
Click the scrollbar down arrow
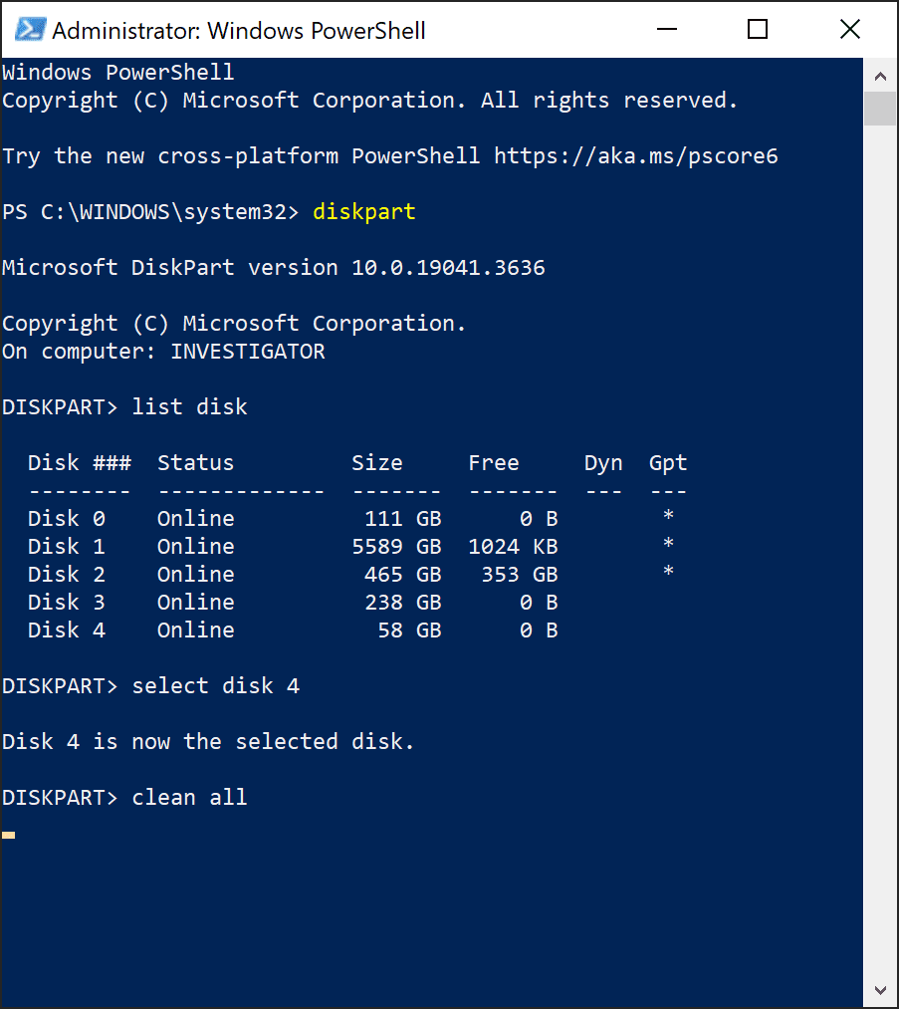tap(879, 990)
